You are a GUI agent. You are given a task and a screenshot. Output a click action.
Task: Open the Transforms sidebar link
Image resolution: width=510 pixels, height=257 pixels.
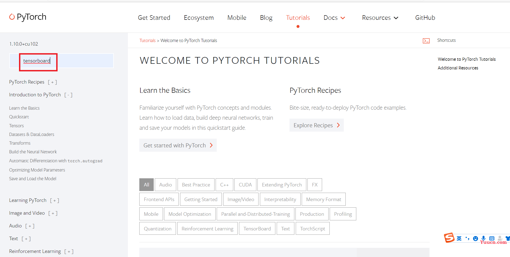pyautogui.click(x=20, y=143)
